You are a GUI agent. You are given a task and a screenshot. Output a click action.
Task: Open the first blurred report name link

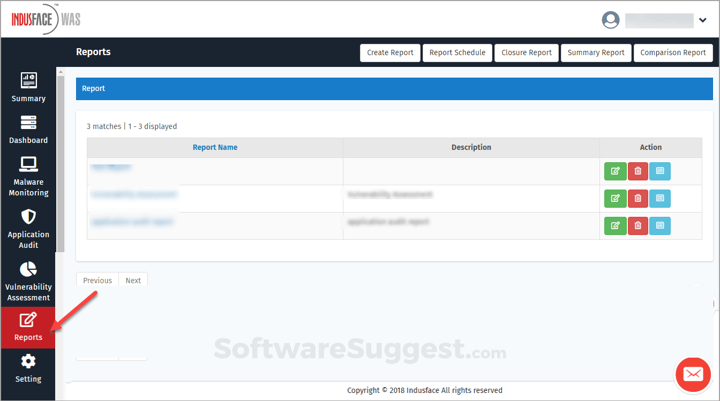click(111, 167)
